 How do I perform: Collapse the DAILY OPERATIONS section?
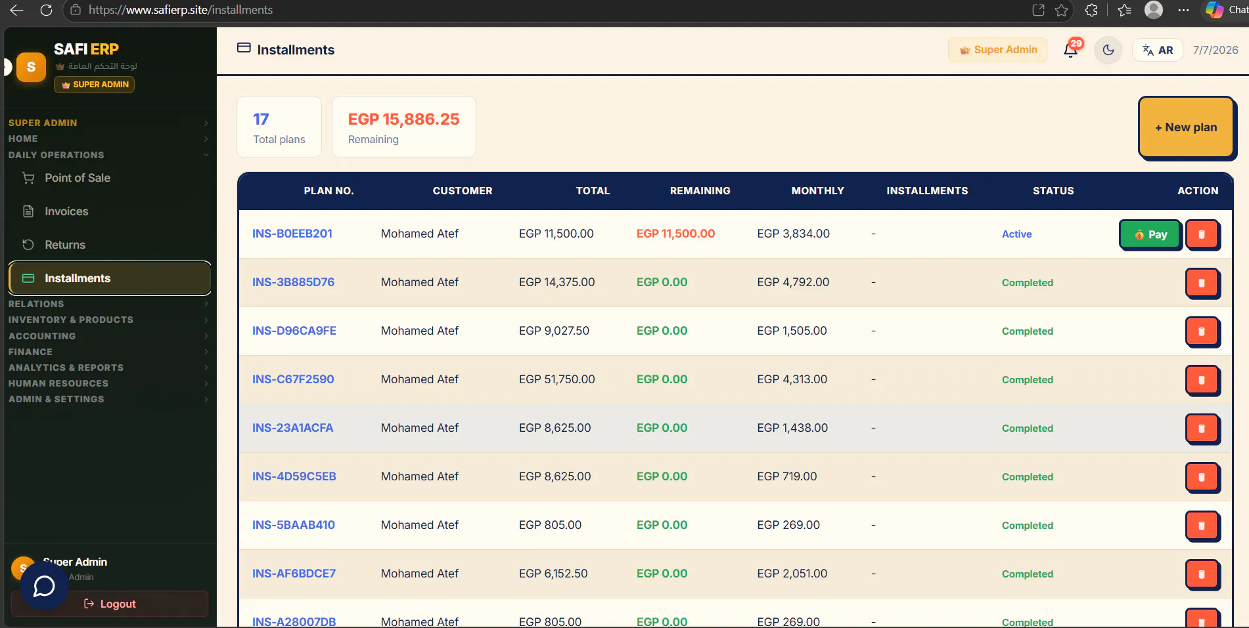pos(108,155)
